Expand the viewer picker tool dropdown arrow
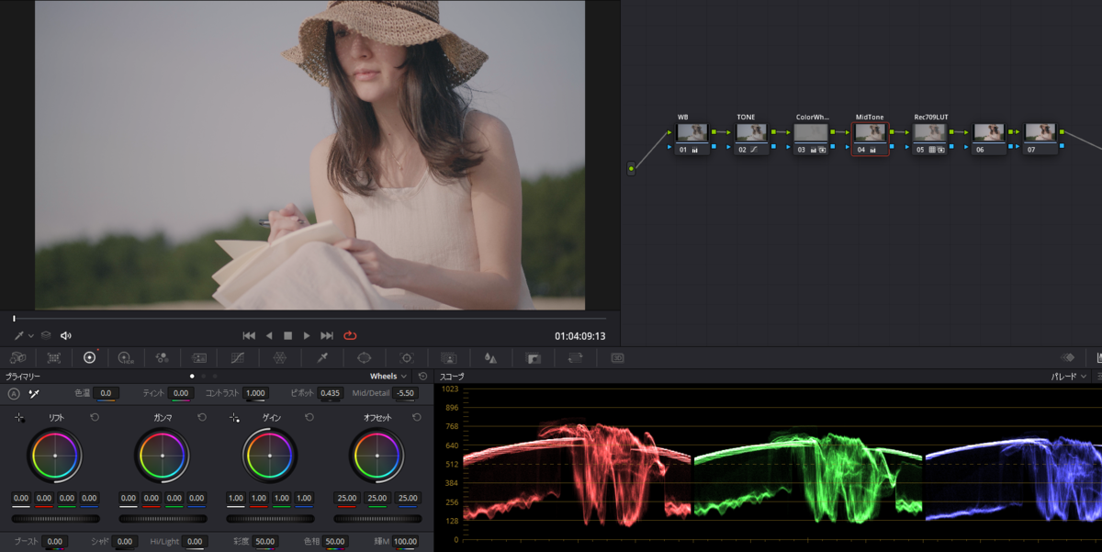Viewport: 1102px width, 552px height. pos(30,336)
